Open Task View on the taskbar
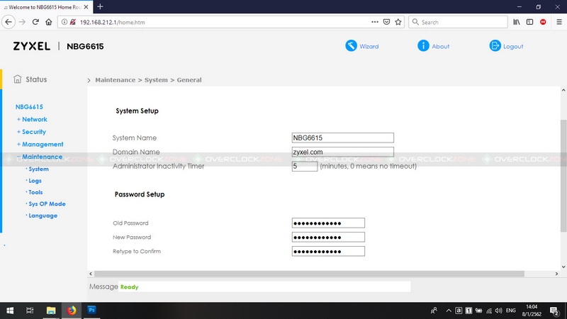Screen dimensions: 567x319 tap(30, 310)
